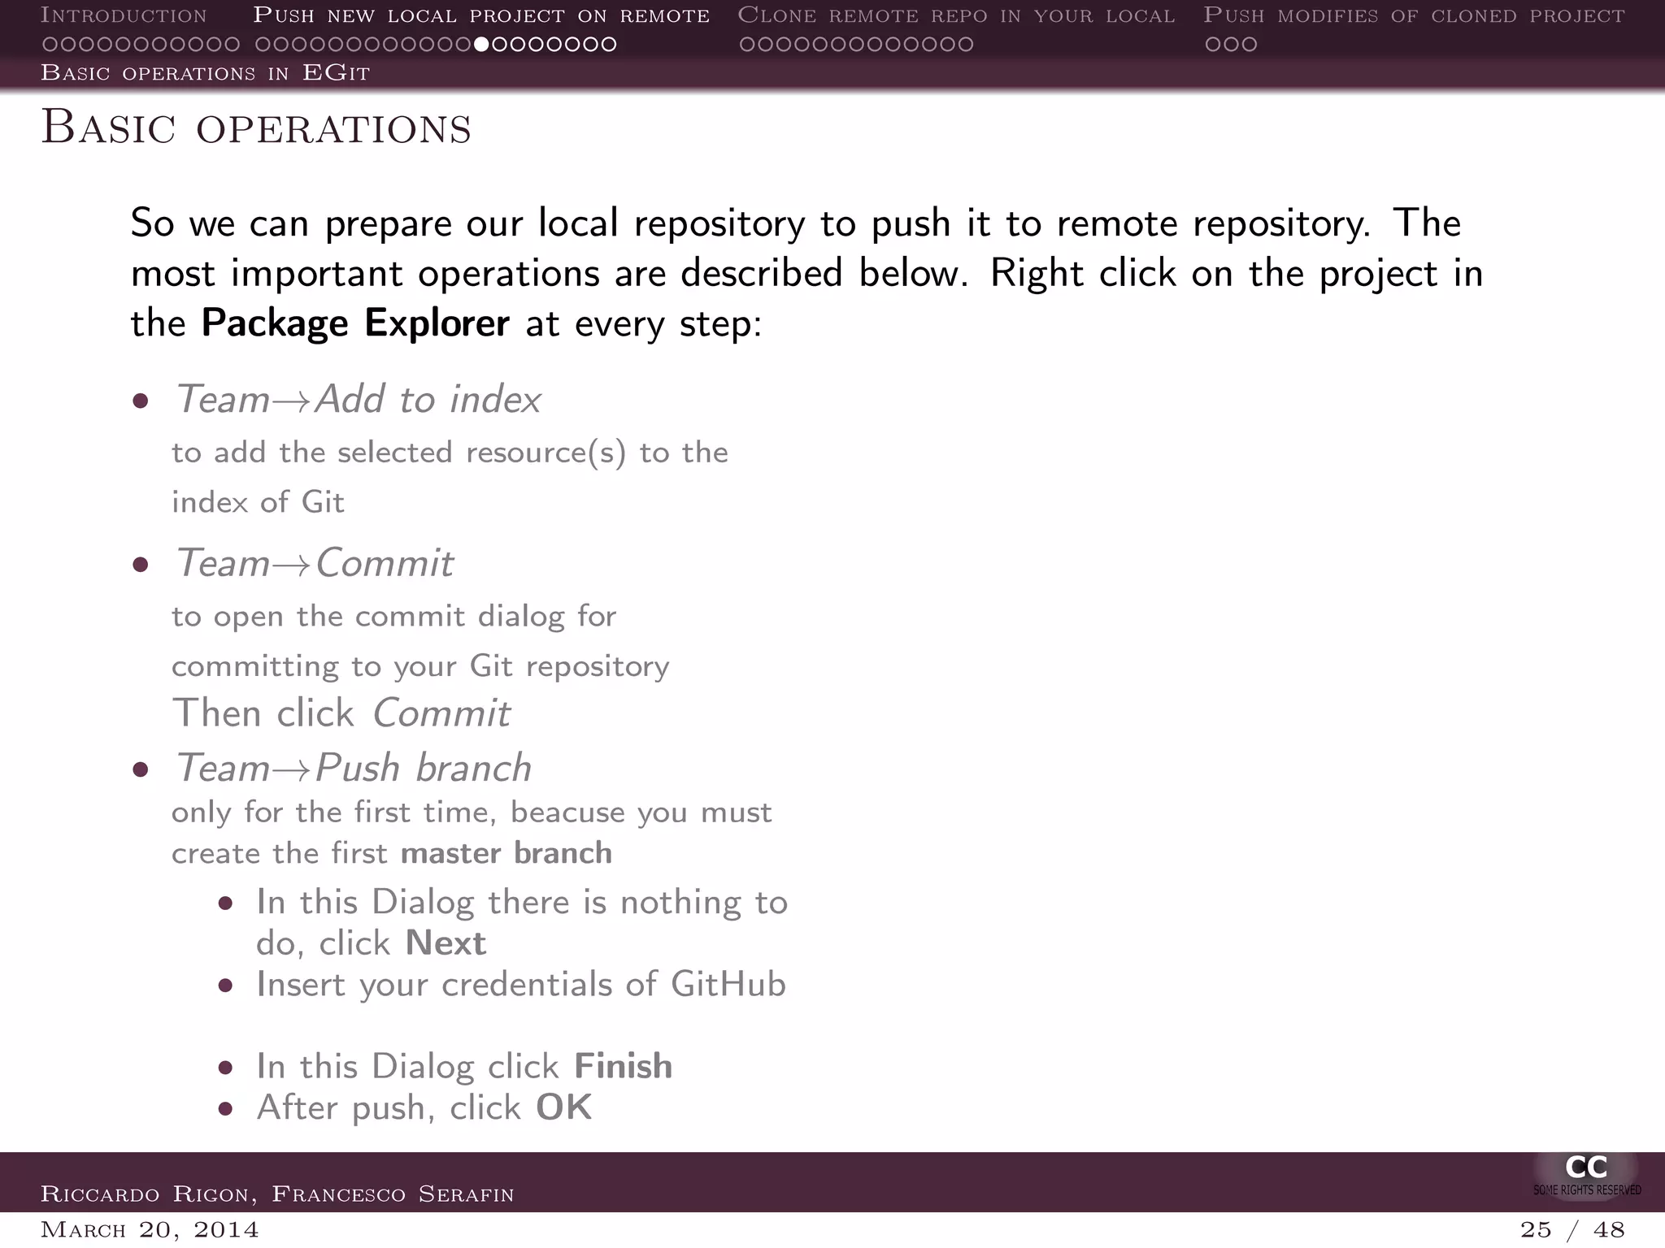Image resolution: width=1665 pixels, height=1248 pixels.
Task: Click the bold OK word after push
Action: click(564, 1107)
